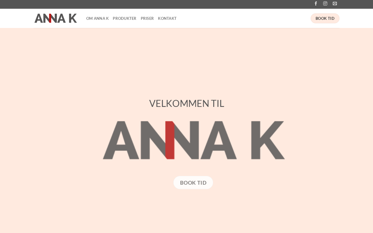The image size is (373, 233).
Task: Click the second A in hero logo
Action: [x=219, y=140]
